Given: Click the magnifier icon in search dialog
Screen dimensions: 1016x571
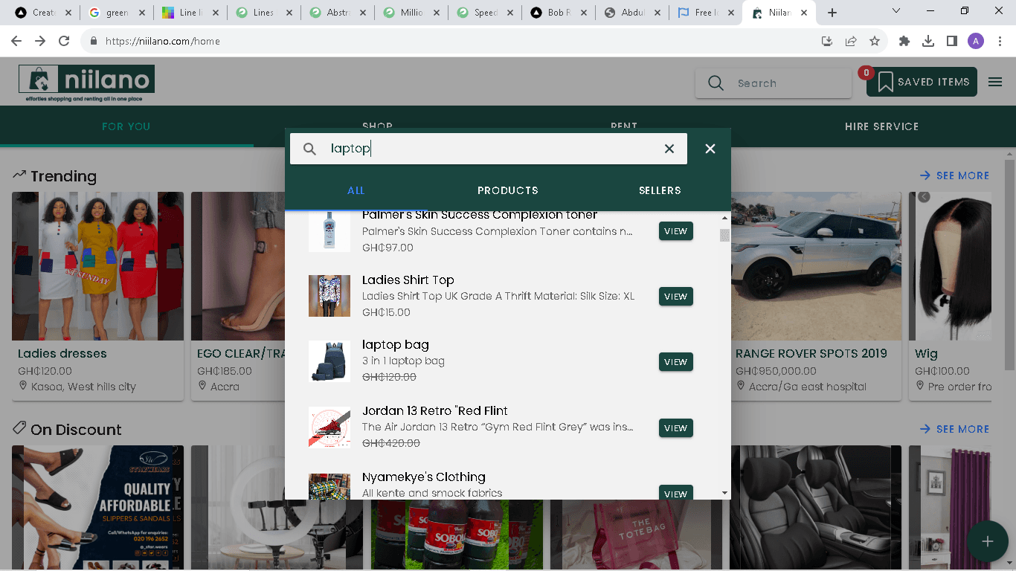Looking at the screenshot, I should 310,149.
